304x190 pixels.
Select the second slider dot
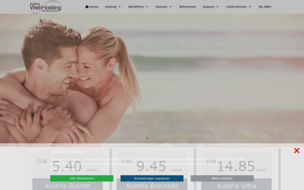pos(152,138)
